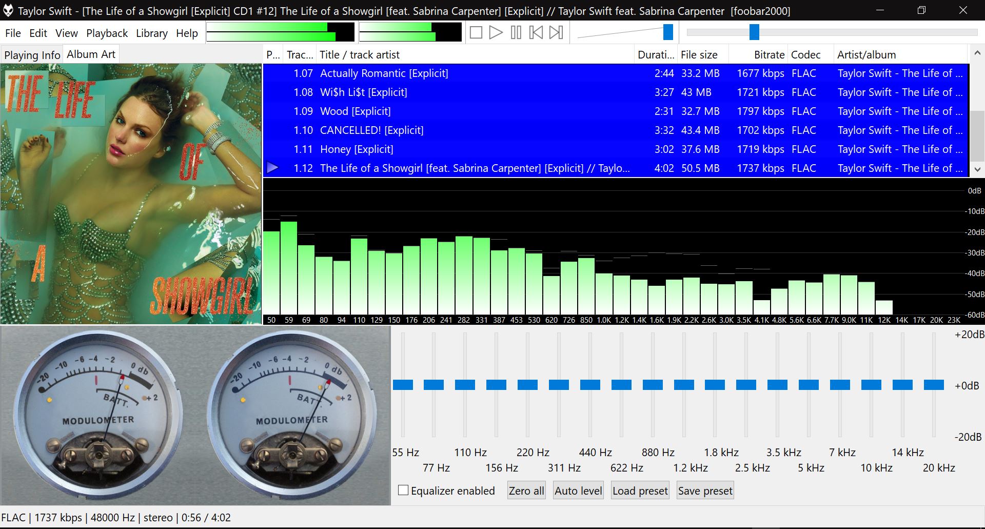Click the now-playing arrow beside track 1.12
985x529 pixels.
click(273, 167)
